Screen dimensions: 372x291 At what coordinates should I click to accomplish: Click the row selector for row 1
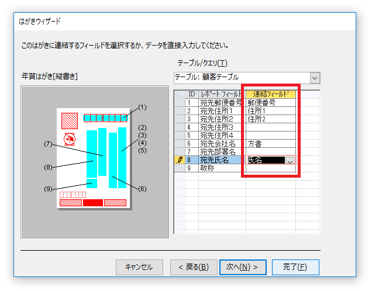point(180,103)
